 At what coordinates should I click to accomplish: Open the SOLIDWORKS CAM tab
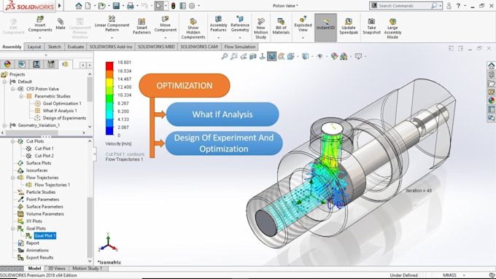199,47
